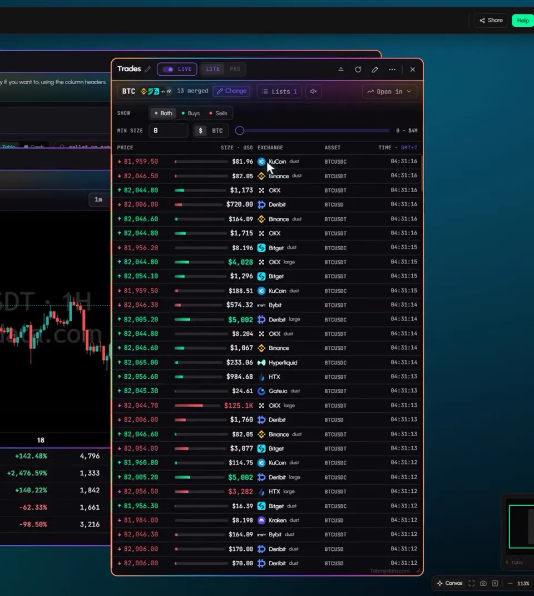Image resolution: width=534 pixels, height=596 pixels.
Task: Select the Both show filter
Action: 163,113
